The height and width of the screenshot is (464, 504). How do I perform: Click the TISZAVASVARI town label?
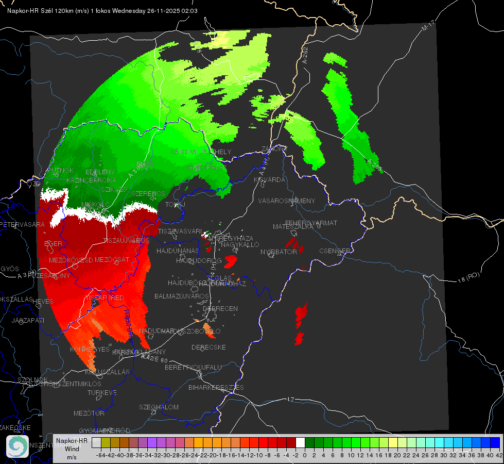[x=180, y=231]
